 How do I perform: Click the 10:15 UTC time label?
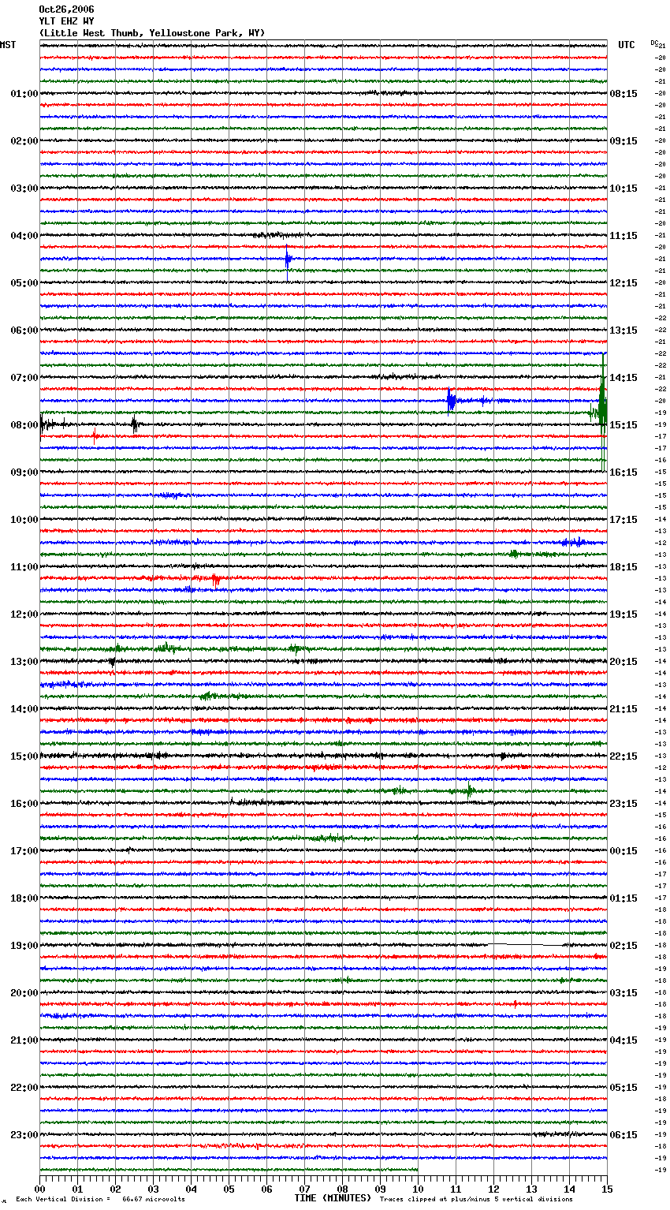[x=623, y=189]
